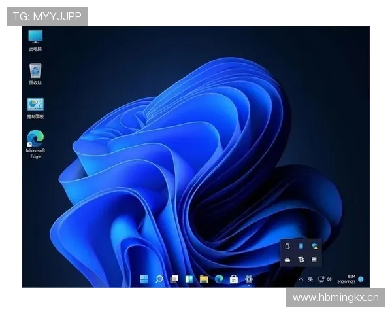
Task: Select the Control Panel desktop icon
Action: 35,106
